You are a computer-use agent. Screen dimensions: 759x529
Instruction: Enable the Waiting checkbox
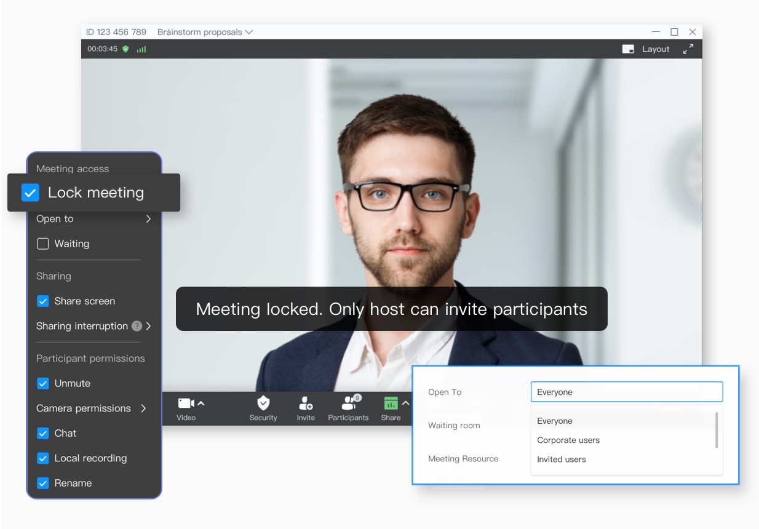43,244
